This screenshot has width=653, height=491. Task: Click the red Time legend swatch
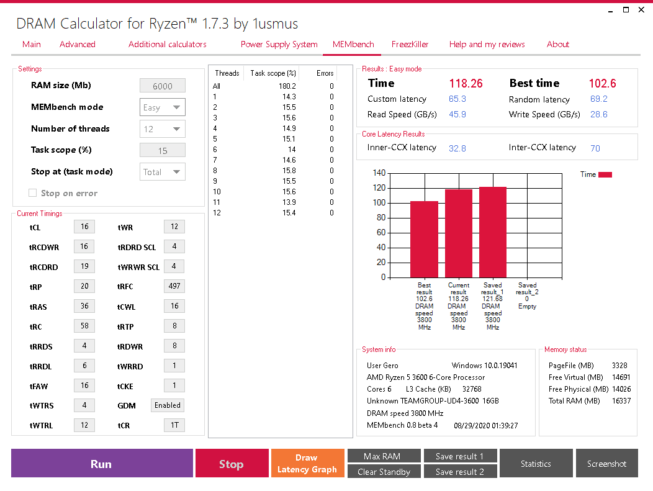click(605, 174)
